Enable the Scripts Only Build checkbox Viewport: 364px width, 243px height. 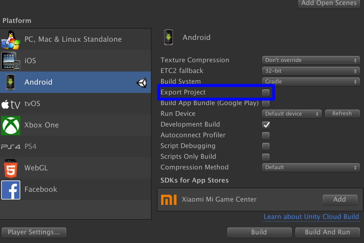click(x=266, y=157)
